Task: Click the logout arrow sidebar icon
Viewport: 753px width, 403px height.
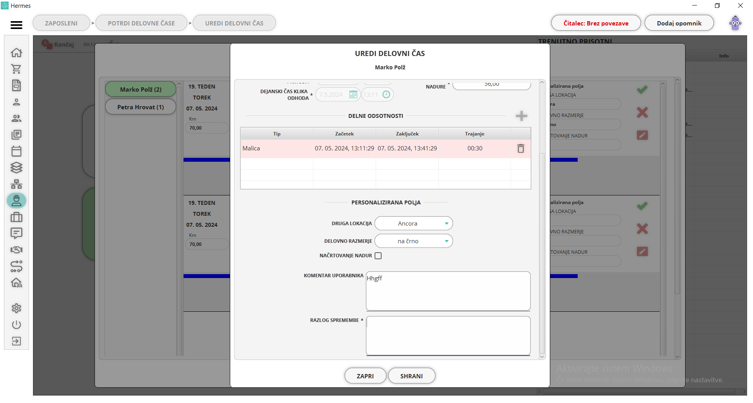Action: point(16,341)
